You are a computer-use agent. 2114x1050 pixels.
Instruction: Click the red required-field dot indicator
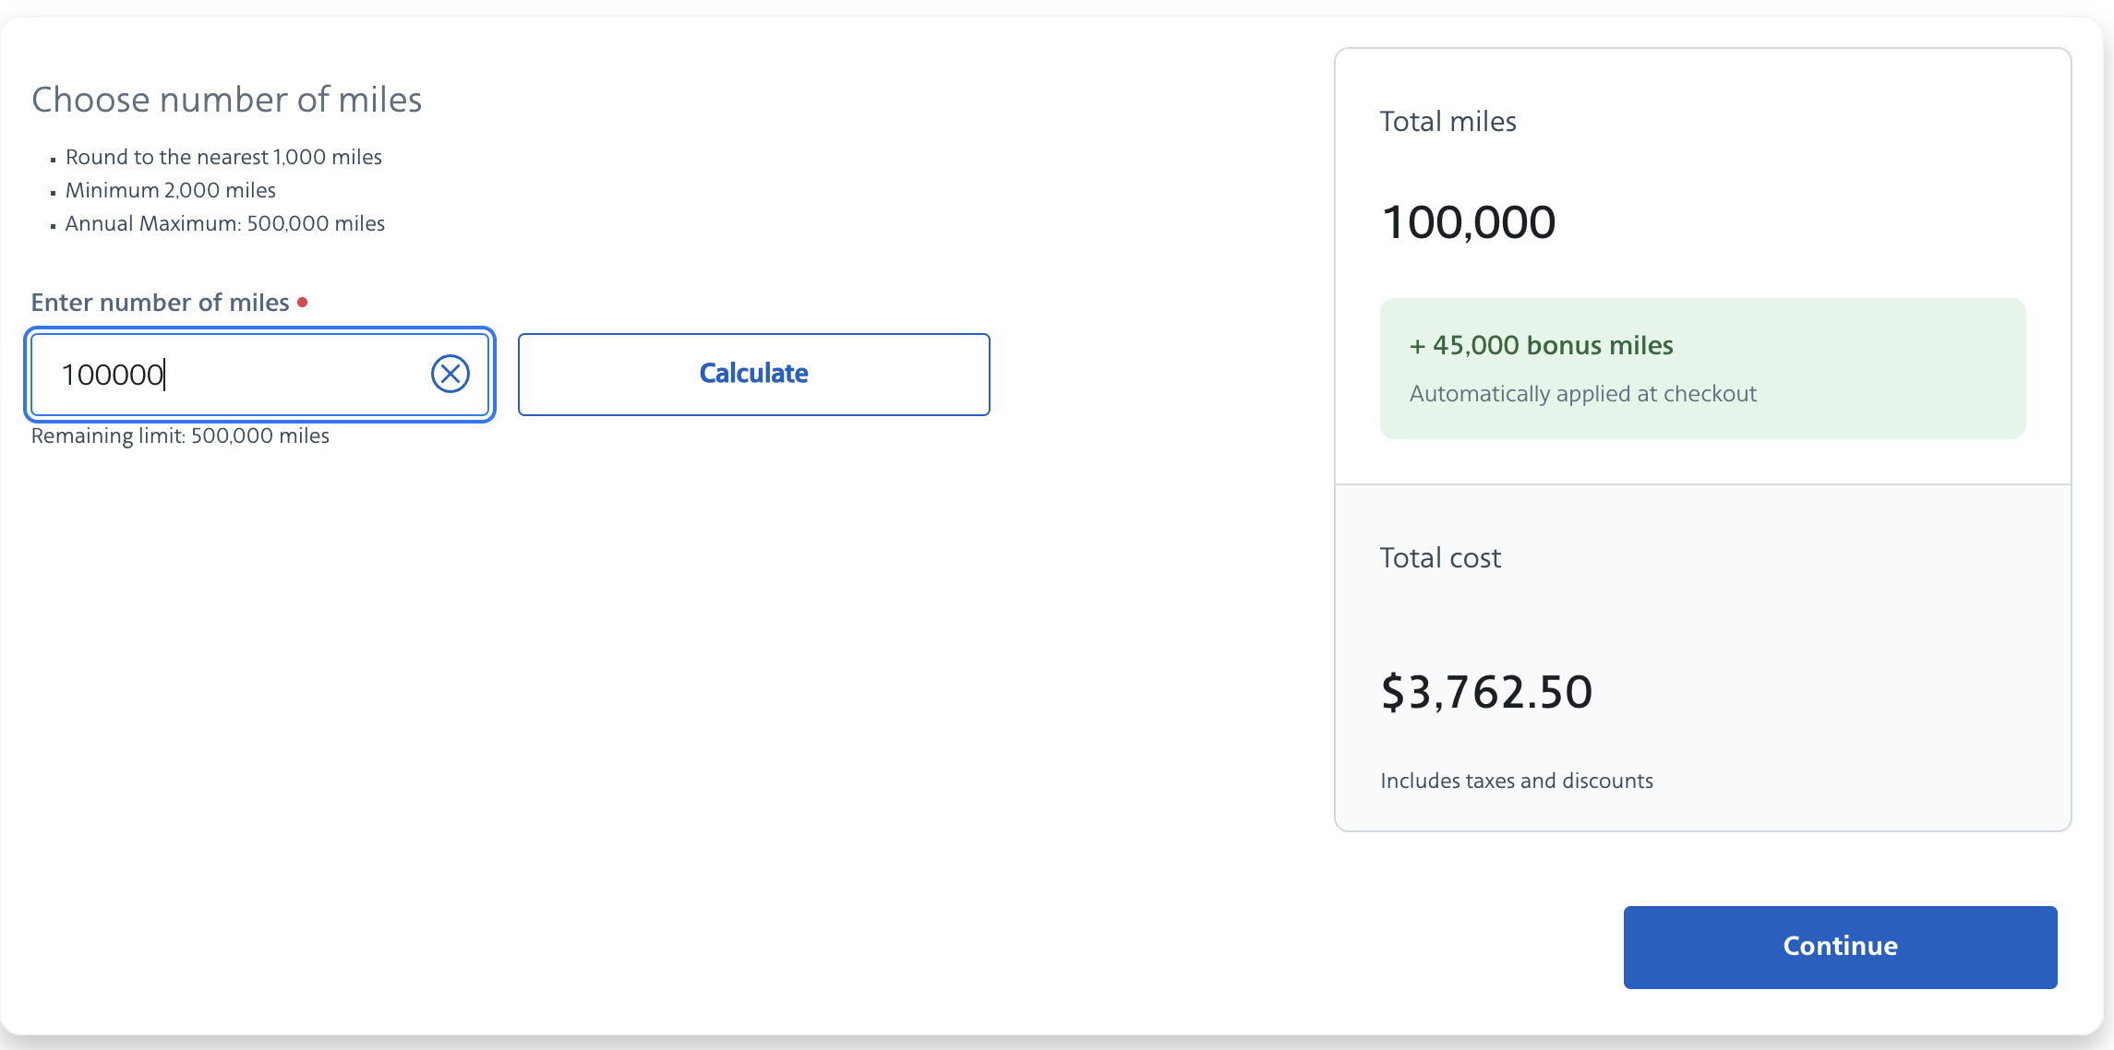tap(302, 302)
